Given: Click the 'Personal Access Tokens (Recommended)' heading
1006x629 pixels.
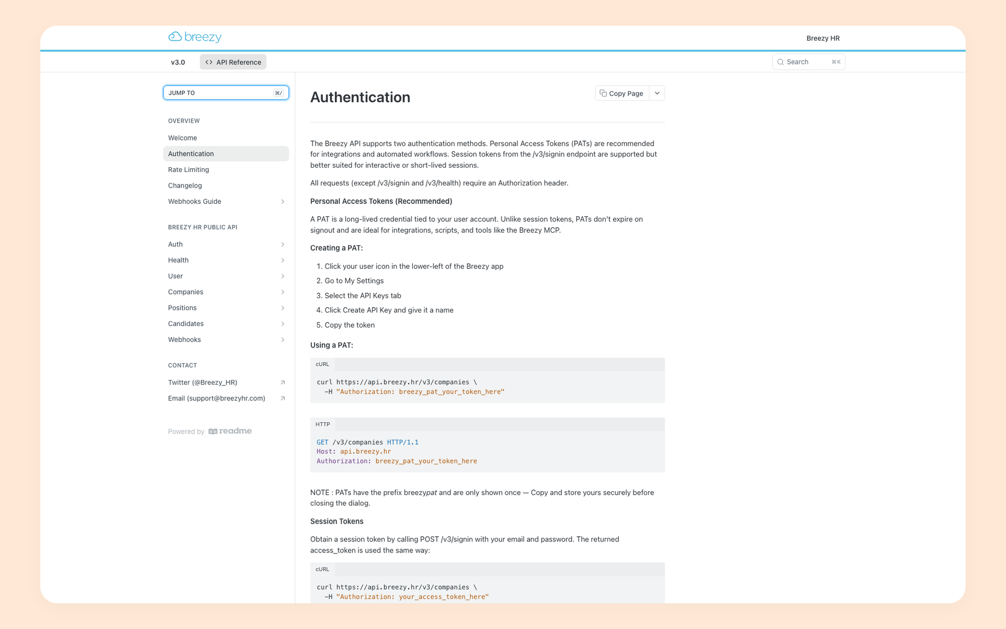Looking at the screenshot, I should (381, 201).
